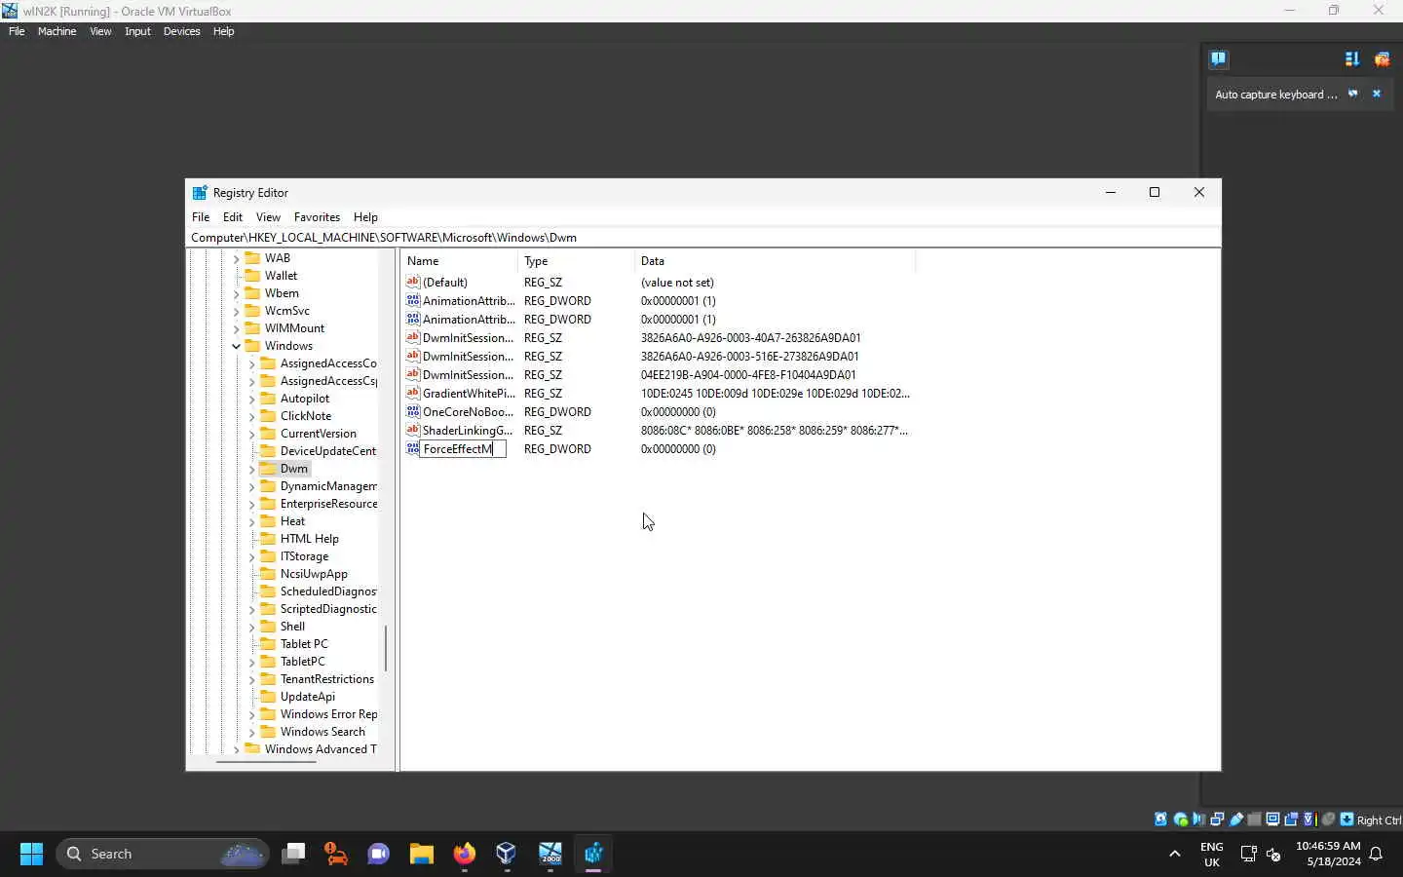Click the Auto capture keyboard details icon

point(1352,94)
